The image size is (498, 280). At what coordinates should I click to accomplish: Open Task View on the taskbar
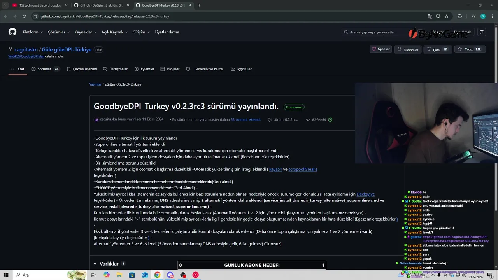point(93,275)
